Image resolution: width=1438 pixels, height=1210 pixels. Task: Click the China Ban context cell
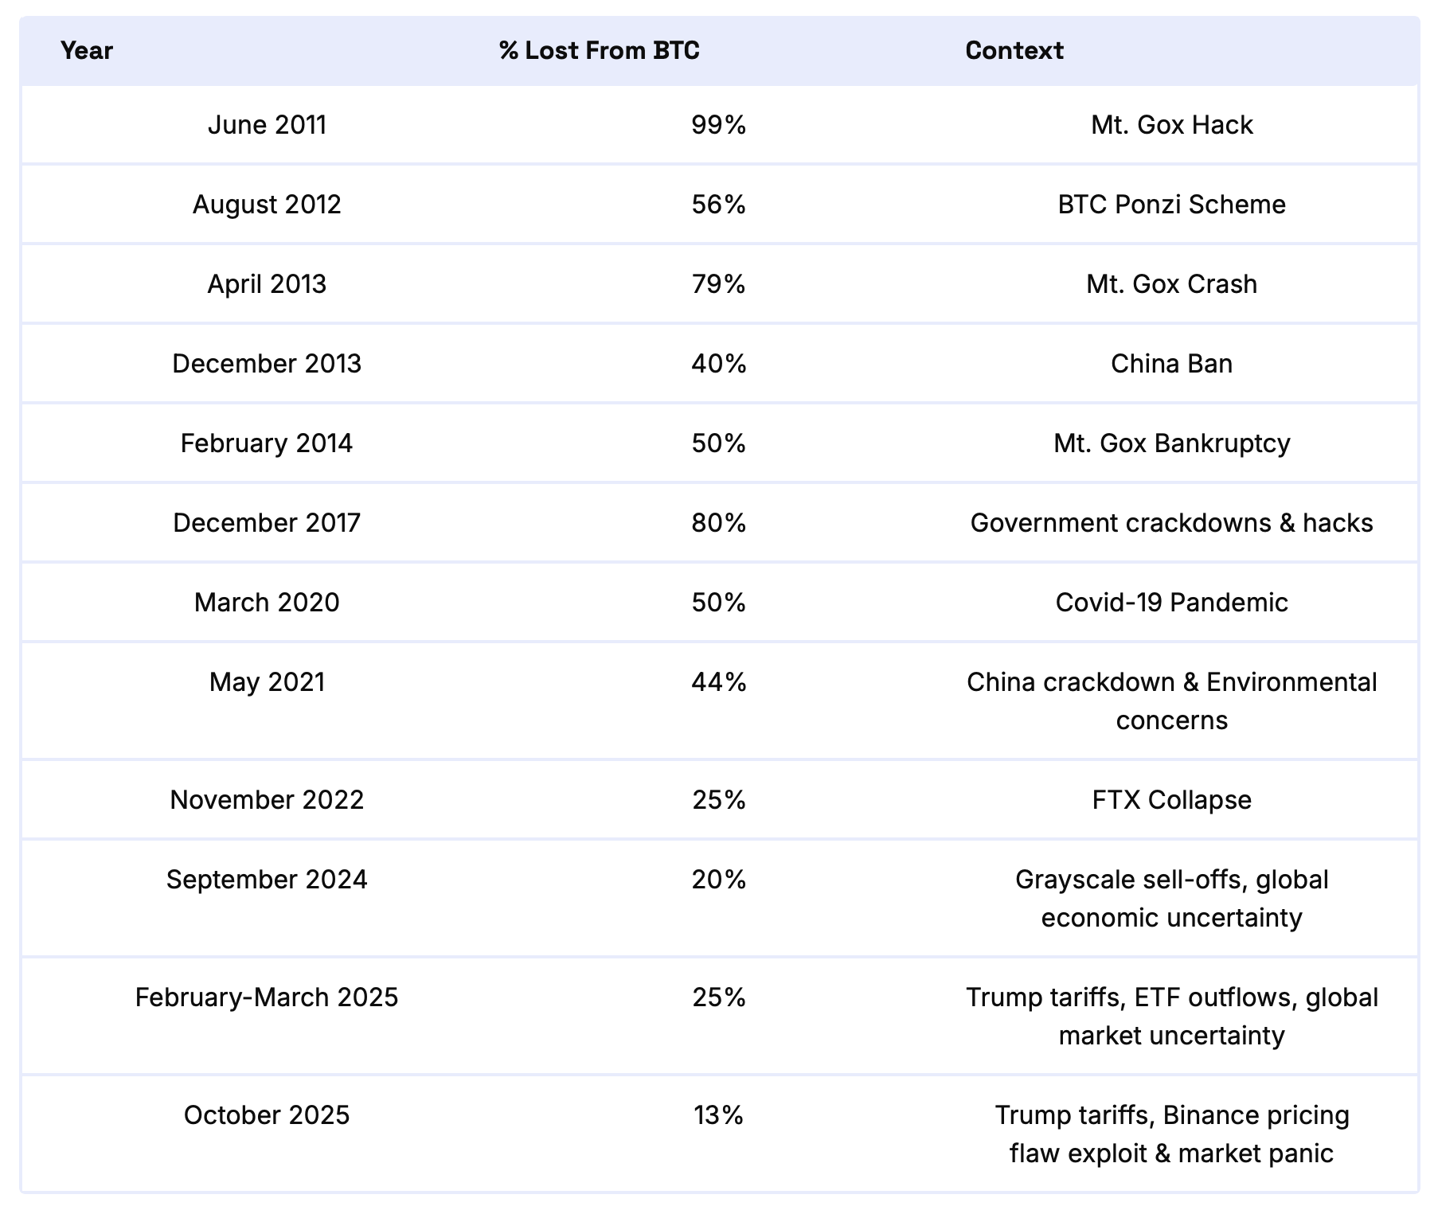[1171, 364]
